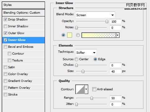Screen dimensions: 150x112
Task: Click the Size slider handle
Action: [x=83, y=71]
